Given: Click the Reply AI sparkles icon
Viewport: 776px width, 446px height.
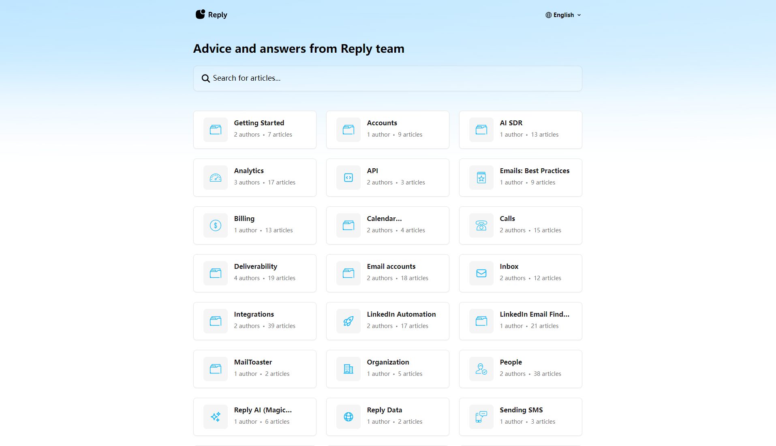Looking at the screenshot, I should coord(216,417).
